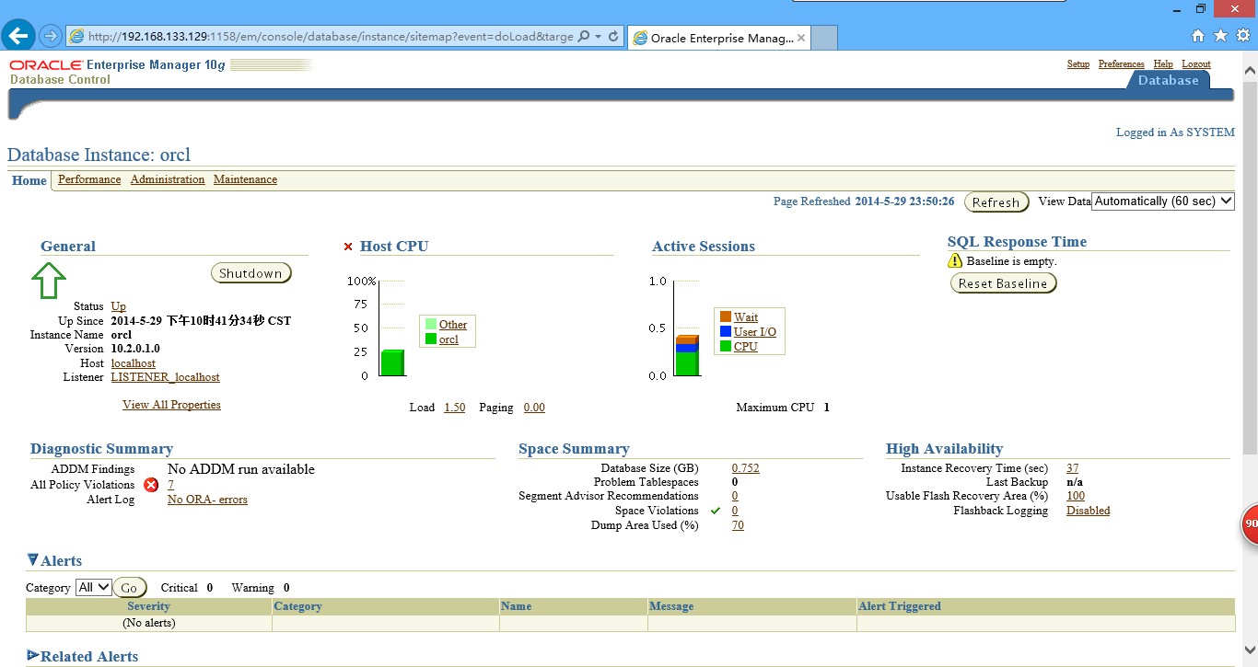Click the Shutdown button
The height and width of the screenshot is (667, 1258).
[x=250, y=273]
